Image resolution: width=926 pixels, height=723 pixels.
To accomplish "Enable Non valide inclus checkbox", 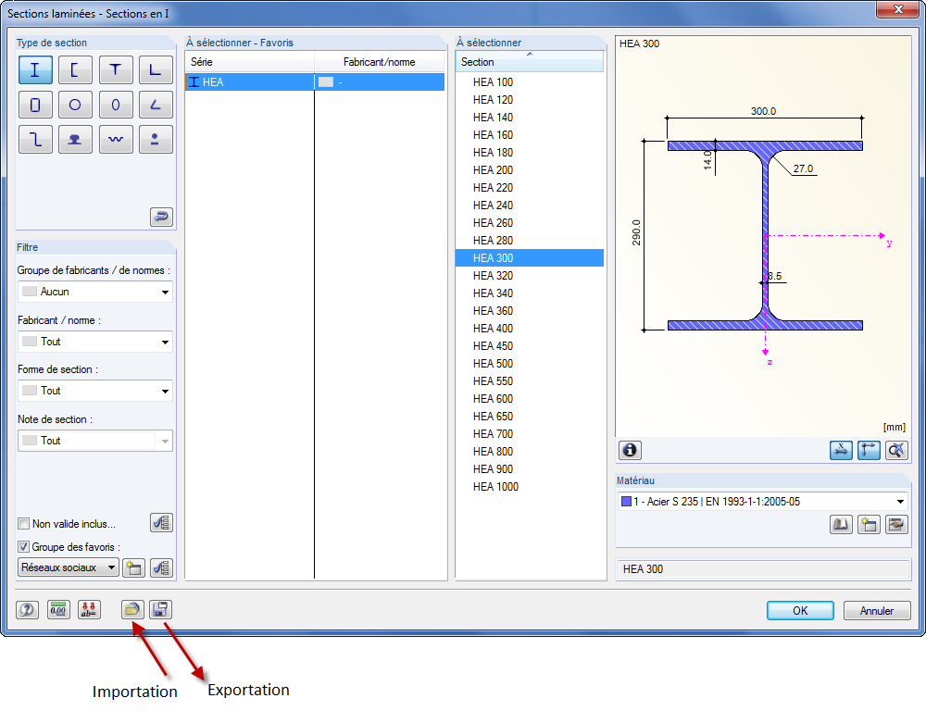I will pos(24,524).
